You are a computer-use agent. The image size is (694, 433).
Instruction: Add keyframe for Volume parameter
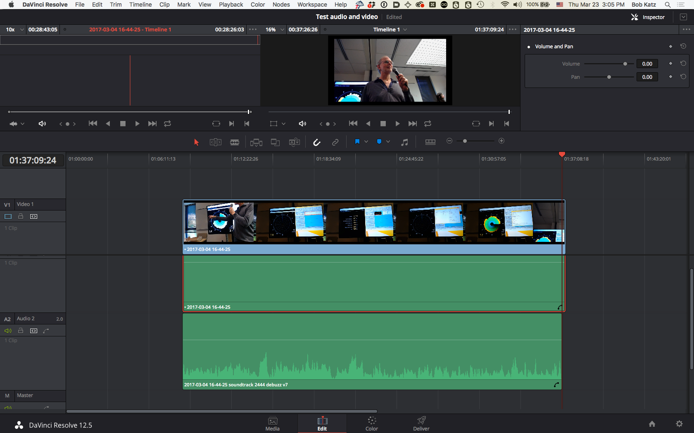[x=670, y=64]
